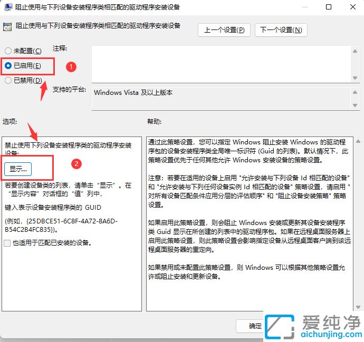364x342 pixels.
Task: Click the example GUID 25DBCE51-6C8F-4A72-8A6D text
Action: click(x=61, y=226)
